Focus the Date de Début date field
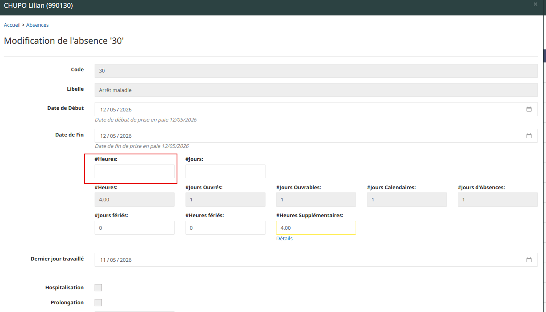 [x=316, y=109]
